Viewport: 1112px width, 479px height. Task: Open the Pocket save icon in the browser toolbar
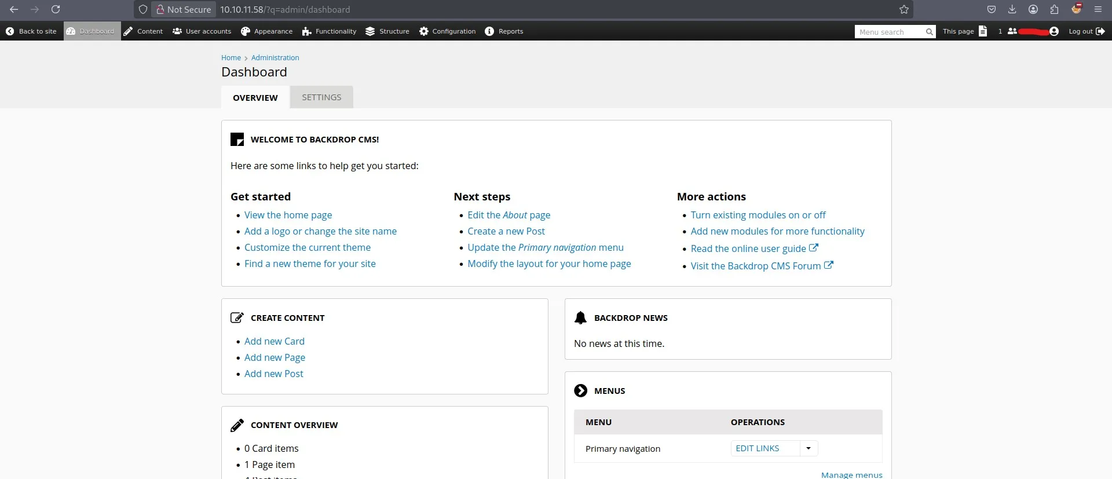[992, 9]
